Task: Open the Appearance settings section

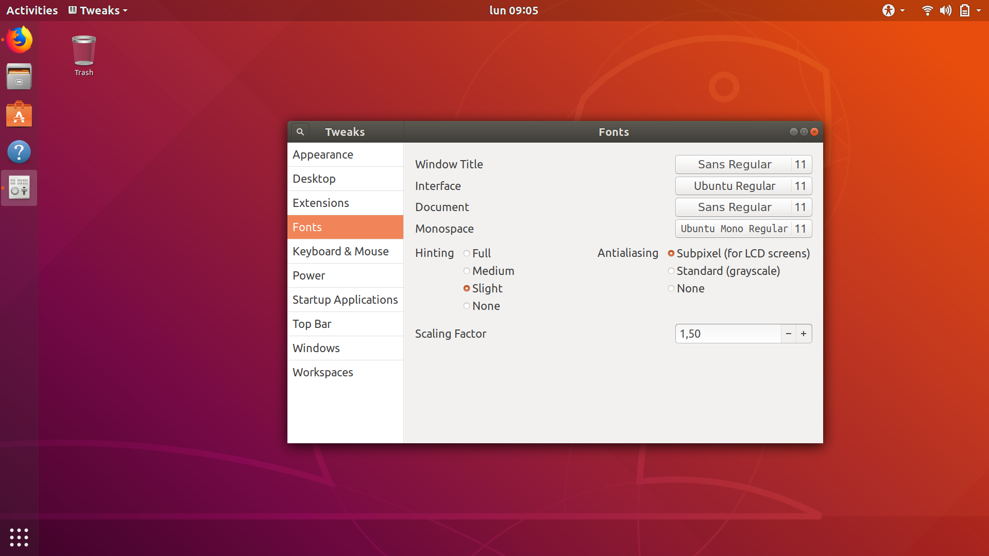Action: click(322, 154)
